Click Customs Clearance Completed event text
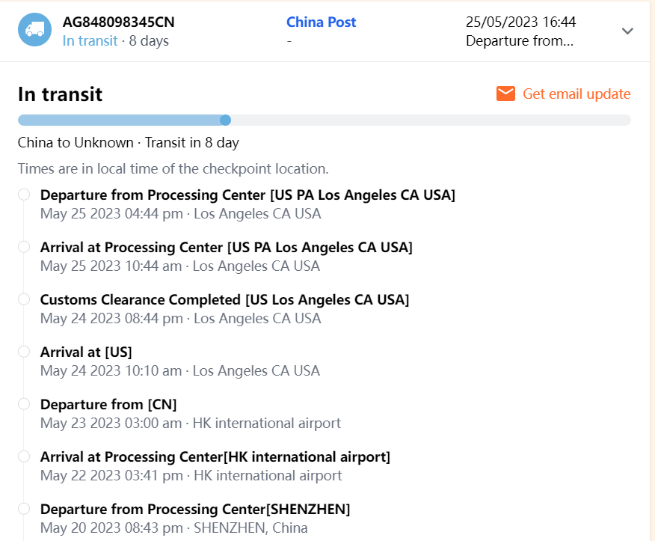 click(224, 299)
